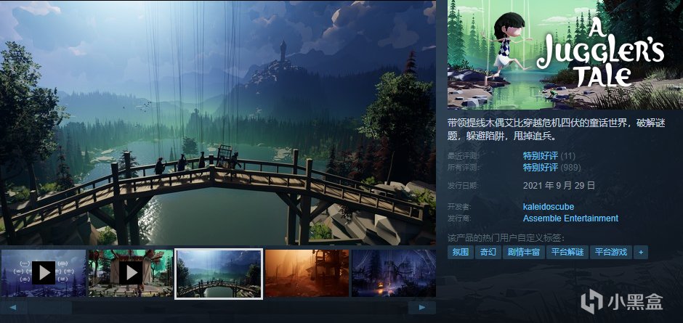Open all reviews 特别好评 (989)
The width and height of the screenshot is (683, 323).
[551, 167]
